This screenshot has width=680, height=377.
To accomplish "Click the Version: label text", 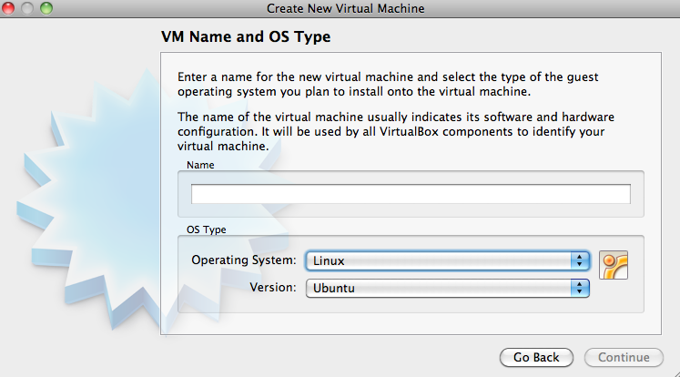I will click(273, 288).
